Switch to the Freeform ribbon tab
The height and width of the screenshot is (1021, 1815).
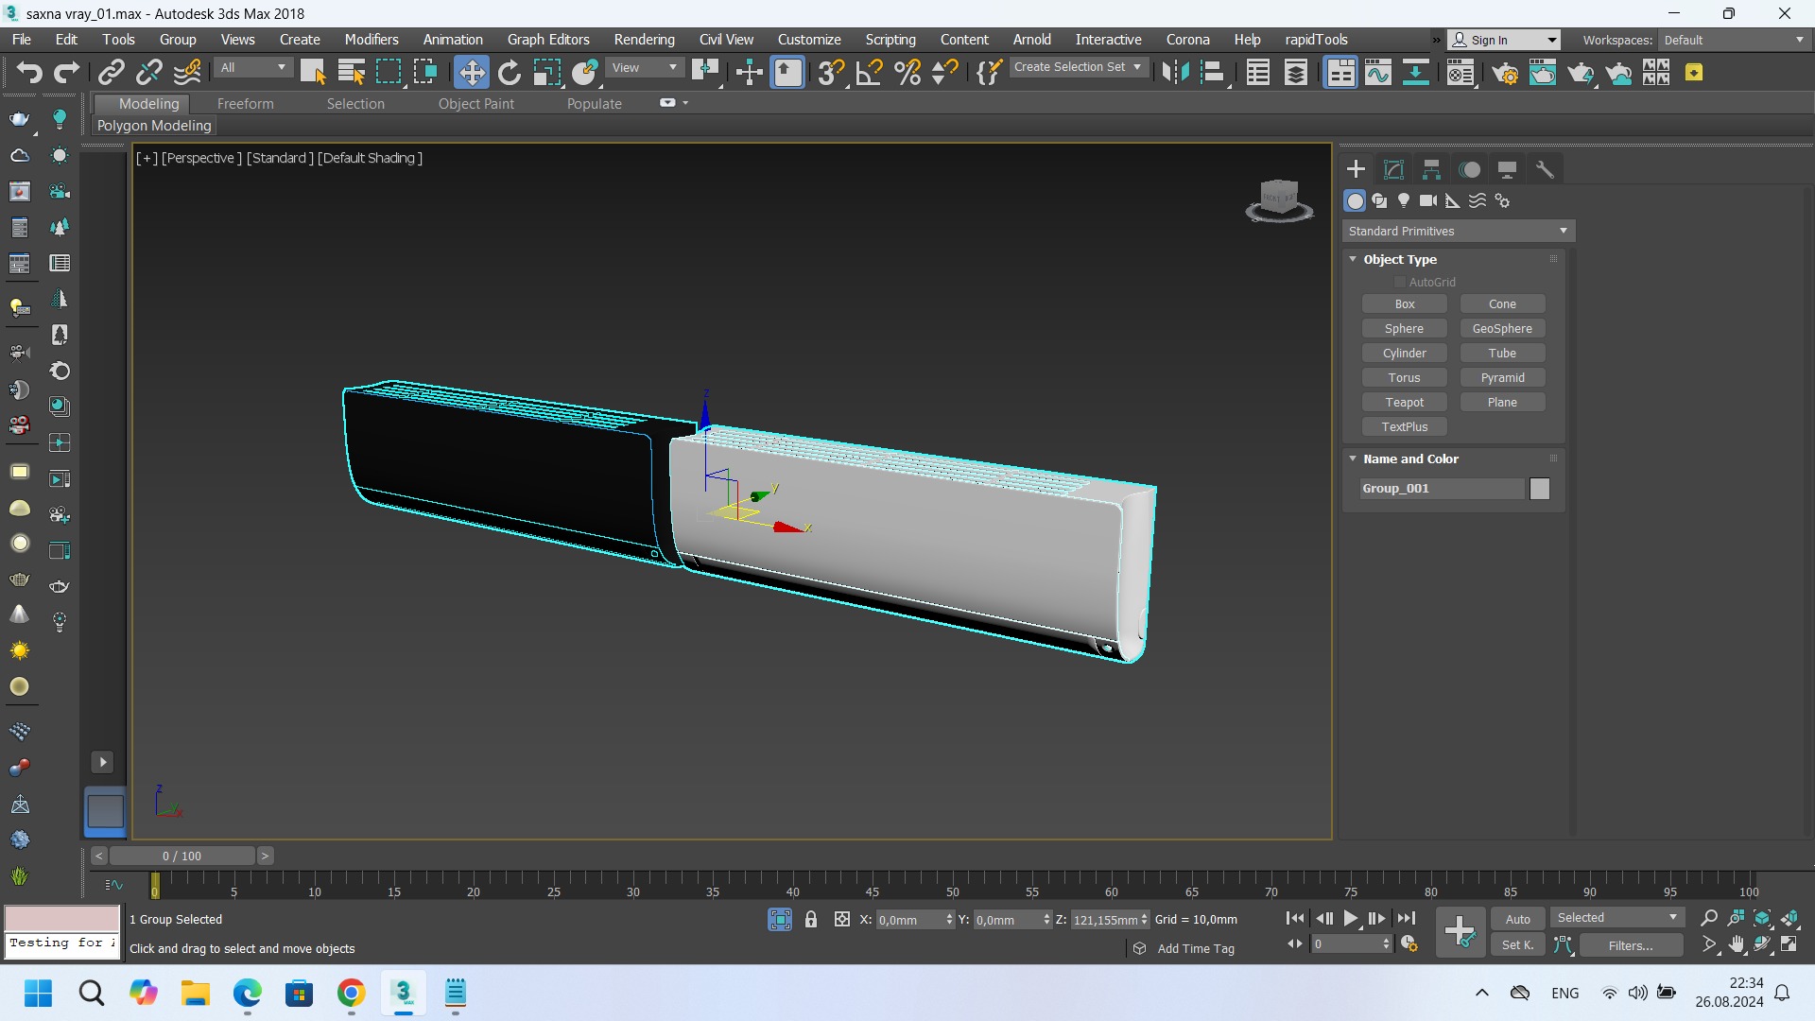click(x=245, y=104)
